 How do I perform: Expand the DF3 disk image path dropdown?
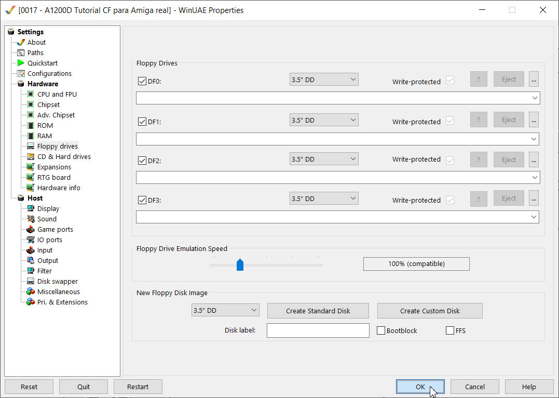coord(534,217)
